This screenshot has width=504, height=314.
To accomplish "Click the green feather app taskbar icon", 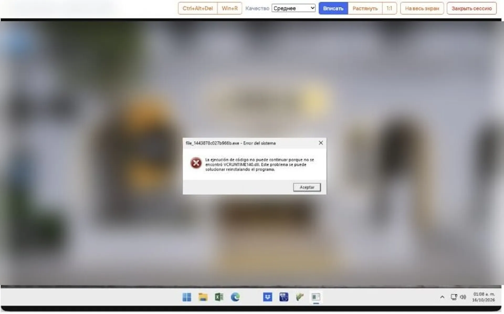I will point(300,297).
